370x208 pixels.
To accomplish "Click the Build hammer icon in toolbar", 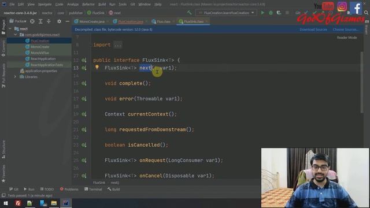I will [x=189, y=13].
